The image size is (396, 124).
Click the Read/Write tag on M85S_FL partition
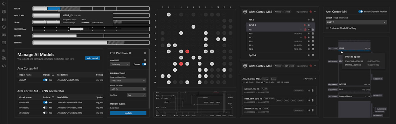click(x=298, y=91)
